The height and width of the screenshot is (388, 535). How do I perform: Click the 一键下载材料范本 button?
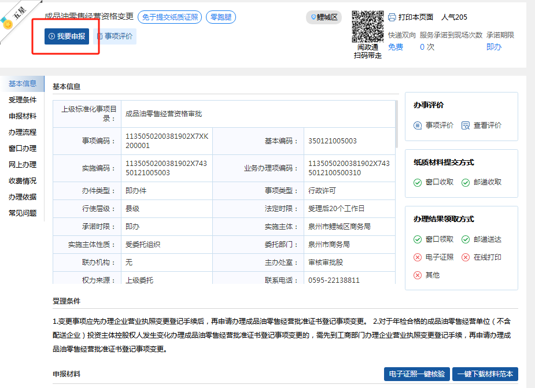[x=485, y=374]
